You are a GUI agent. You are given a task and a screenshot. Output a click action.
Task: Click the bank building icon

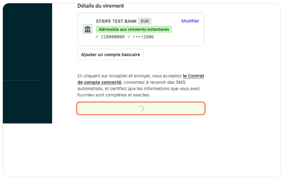[87, 29]
